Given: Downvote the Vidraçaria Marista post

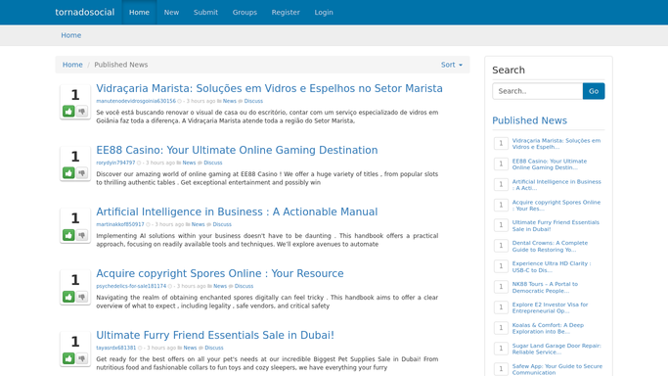Looking at the screenshot, I should tap(82, 112).
